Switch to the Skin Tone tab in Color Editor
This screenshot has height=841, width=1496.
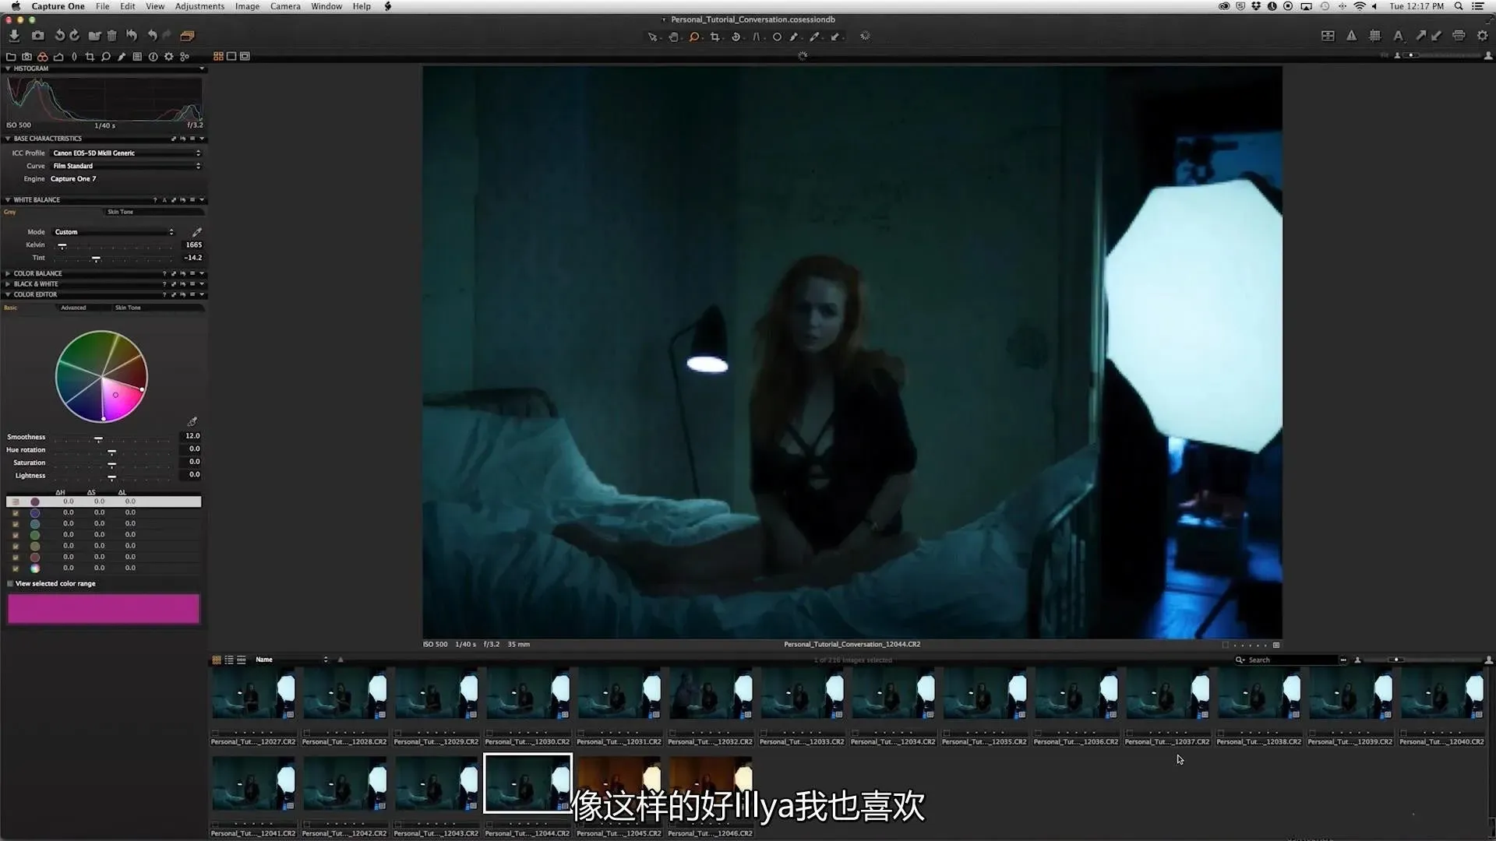point(128,308)
